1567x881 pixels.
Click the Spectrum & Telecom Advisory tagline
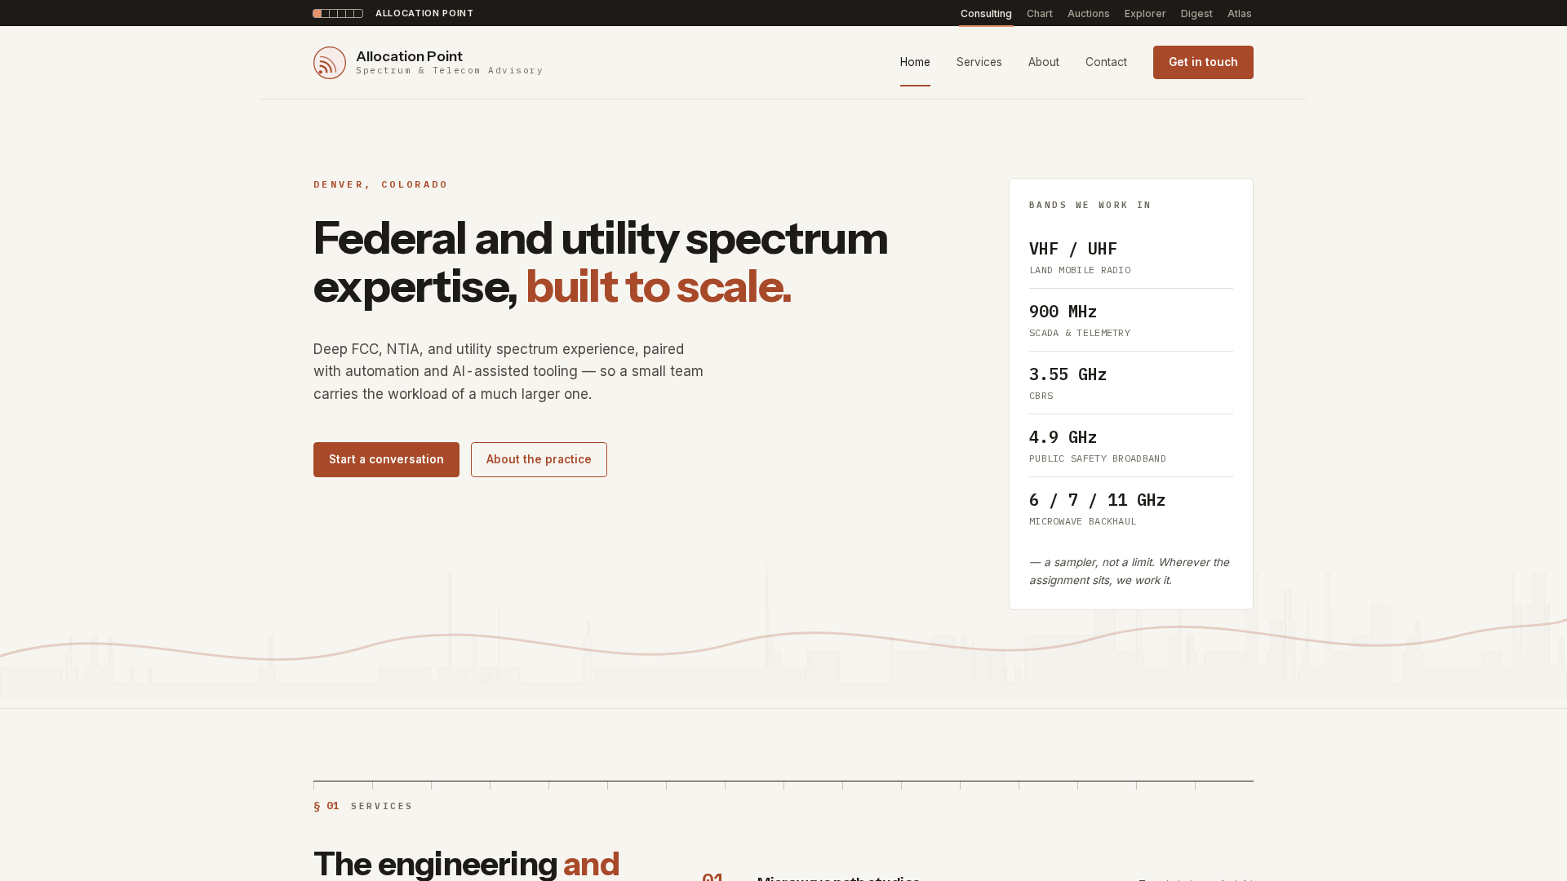tap(450, 70)
